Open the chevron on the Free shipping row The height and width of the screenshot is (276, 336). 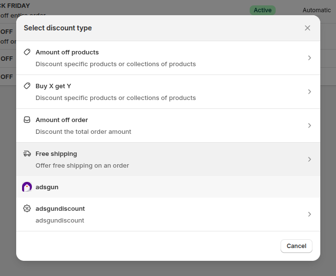[x=309, y=159]
